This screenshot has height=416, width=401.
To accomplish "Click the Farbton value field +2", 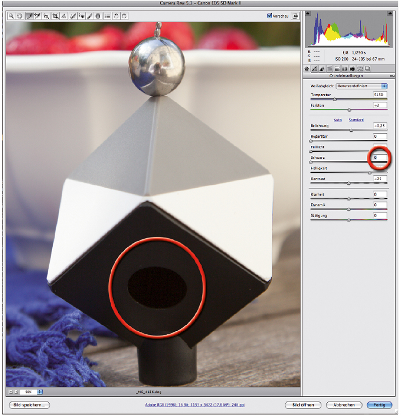I will coord(380,105).
